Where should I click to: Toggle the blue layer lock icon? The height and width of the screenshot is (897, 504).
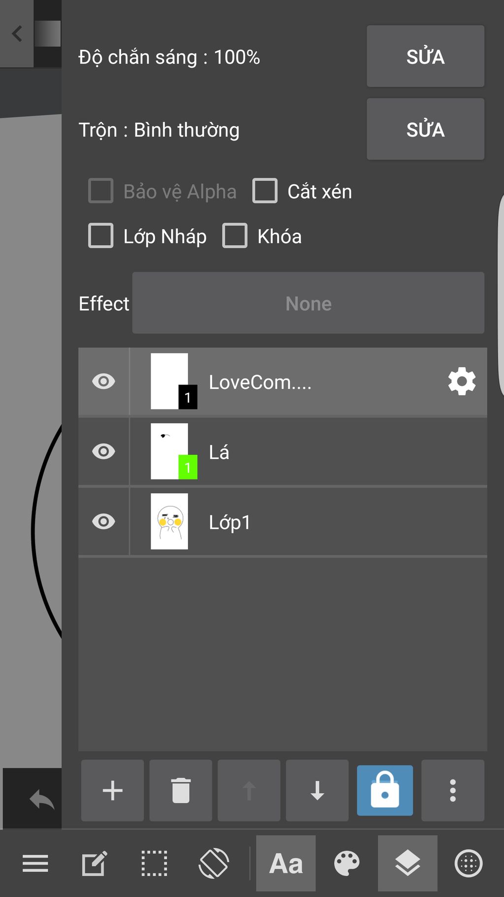pos(385,791)
